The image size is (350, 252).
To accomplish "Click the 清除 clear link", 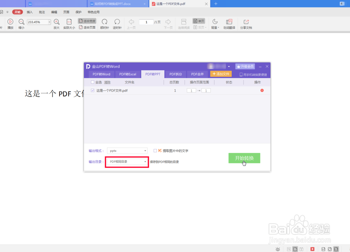I will coord(107,82).
